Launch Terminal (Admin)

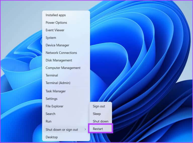pyautogui.click(x=66, y=83)
